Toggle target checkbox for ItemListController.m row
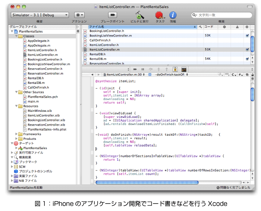Image resolution: width=261 pixels, height=211 pixels. pyautogui.click(x=247, y=49)
